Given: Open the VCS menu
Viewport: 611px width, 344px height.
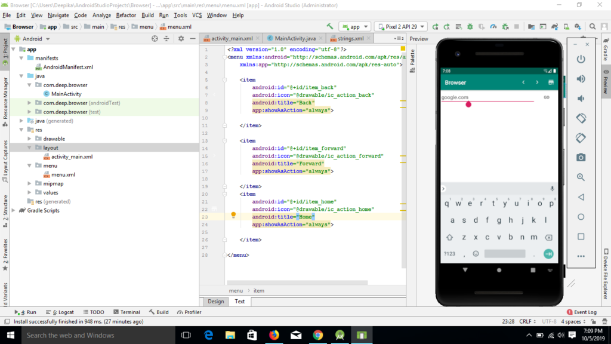Looking at the screenshot, I should point(197,15).
